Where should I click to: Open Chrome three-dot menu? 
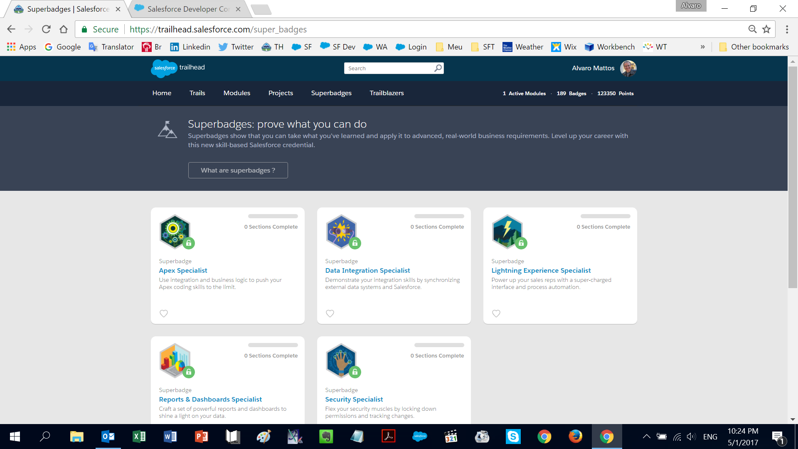(786, 29)
